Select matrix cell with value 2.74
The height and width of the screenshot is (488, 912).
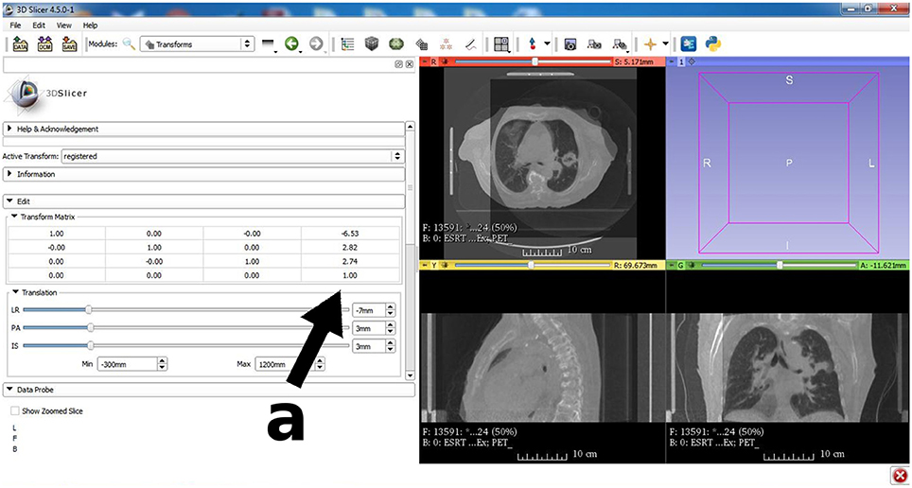pyautogui.click(x=350, y=261)
